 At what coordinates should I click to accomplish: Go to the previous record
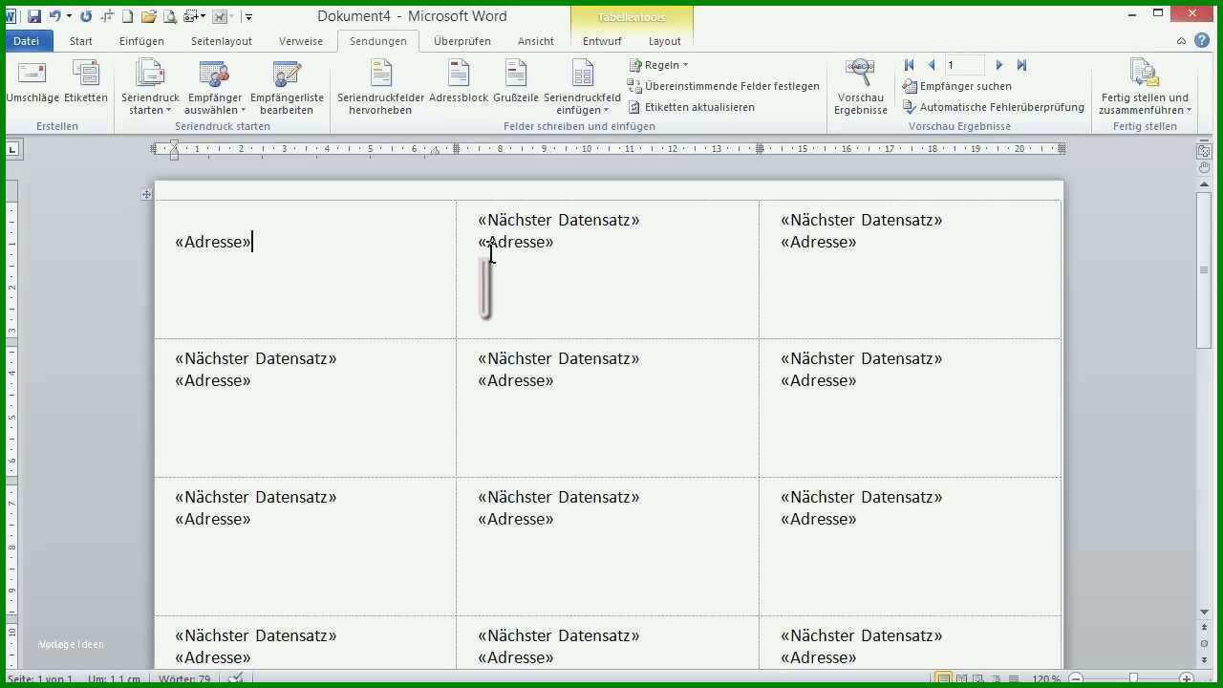932,65
